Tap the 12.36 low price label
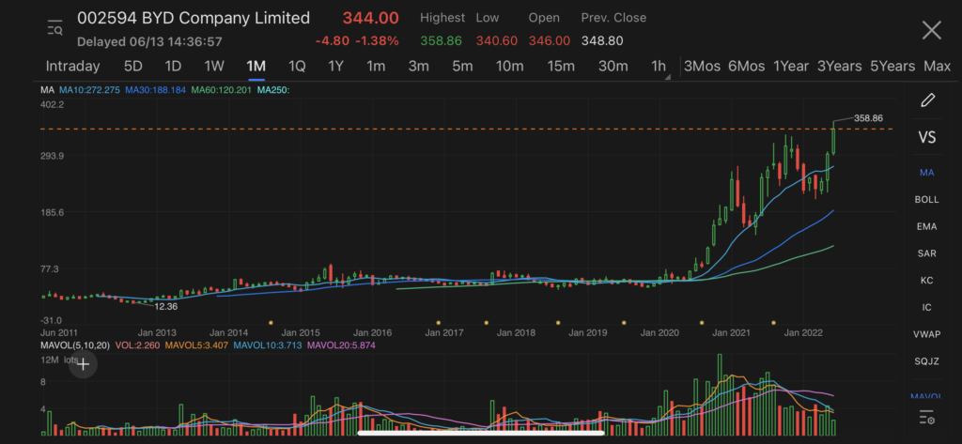962x444 pixels. click(165, 306)
